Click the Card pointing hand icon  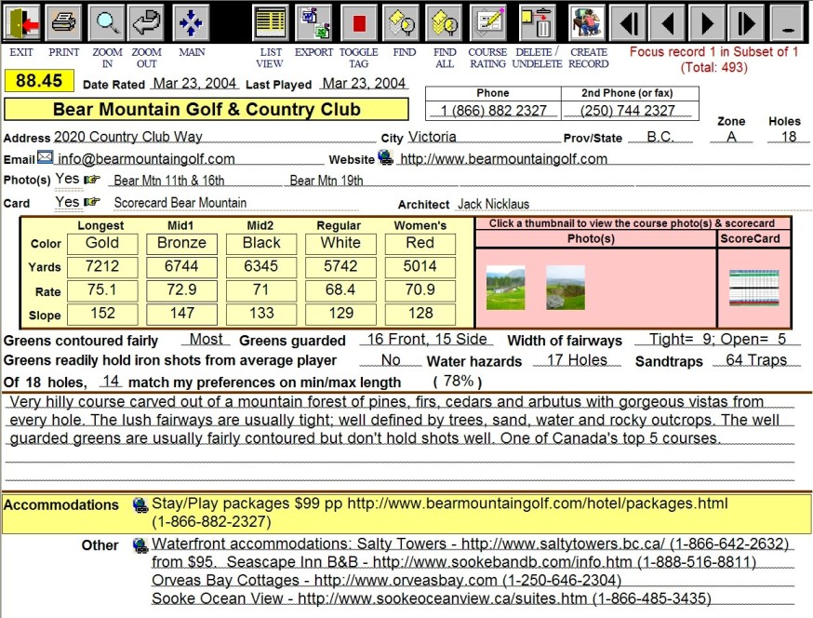point(92,202)
